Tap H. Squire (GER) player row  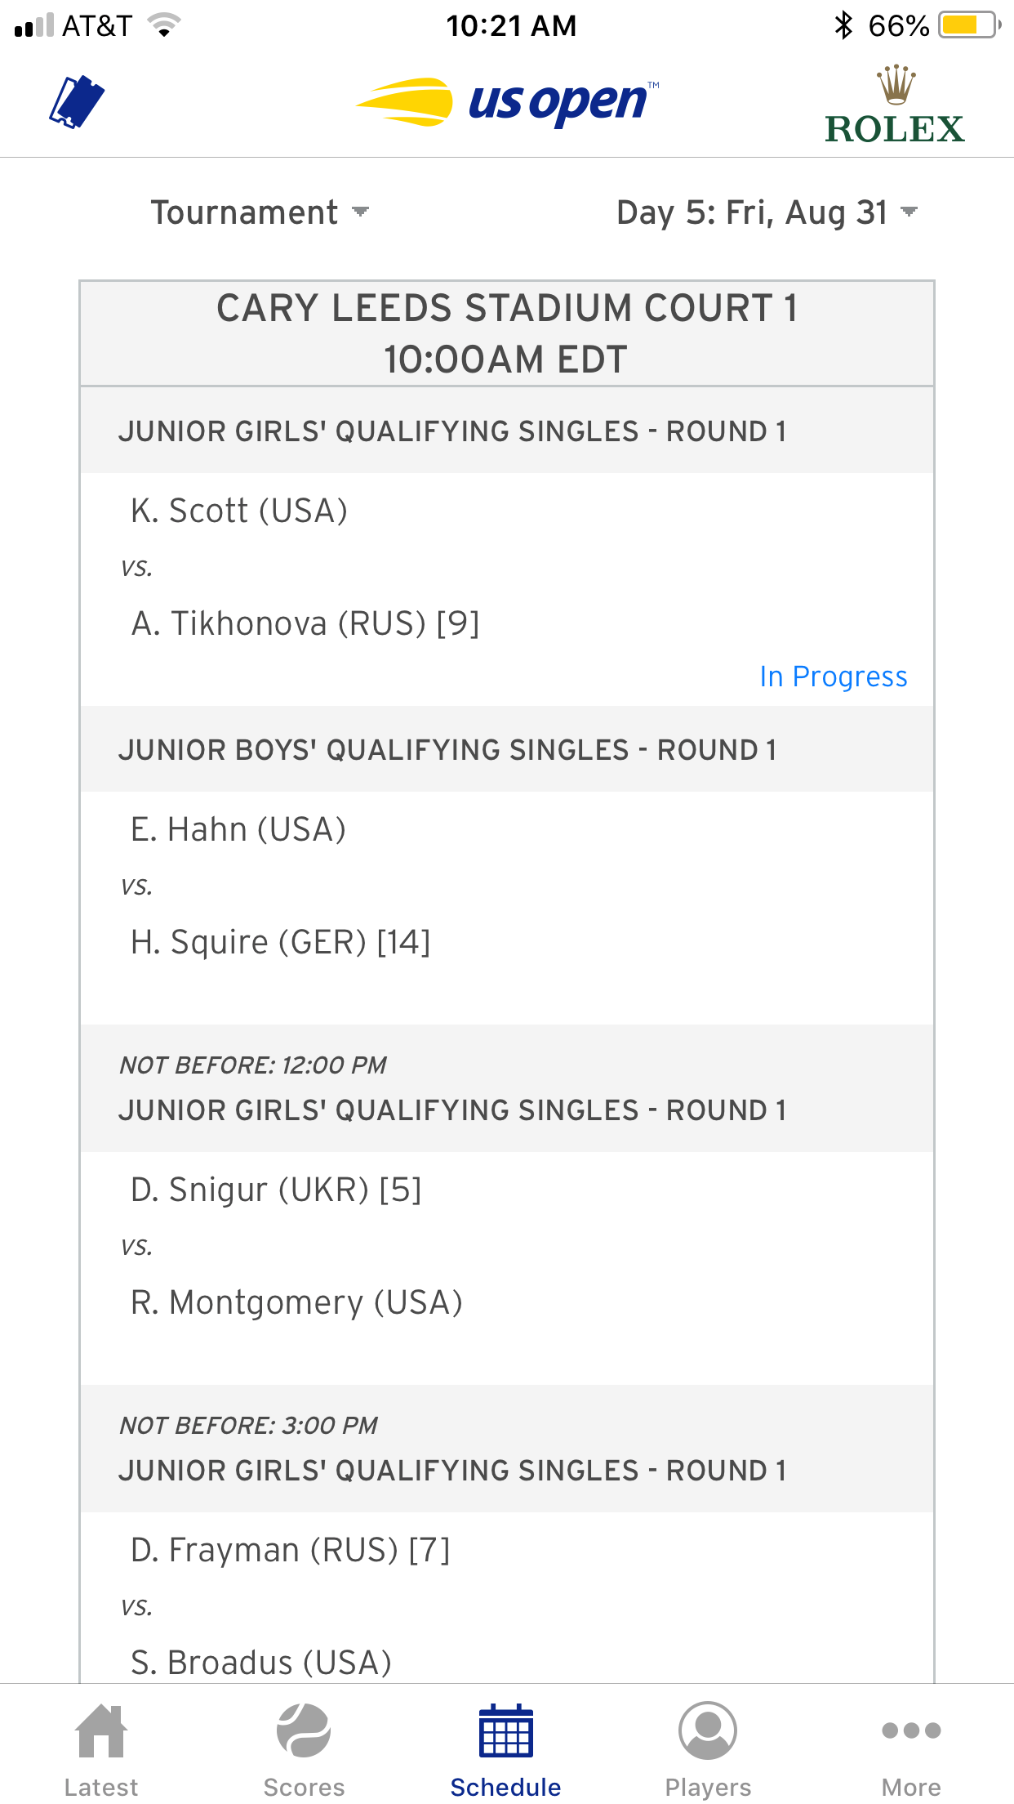[280, 942]
